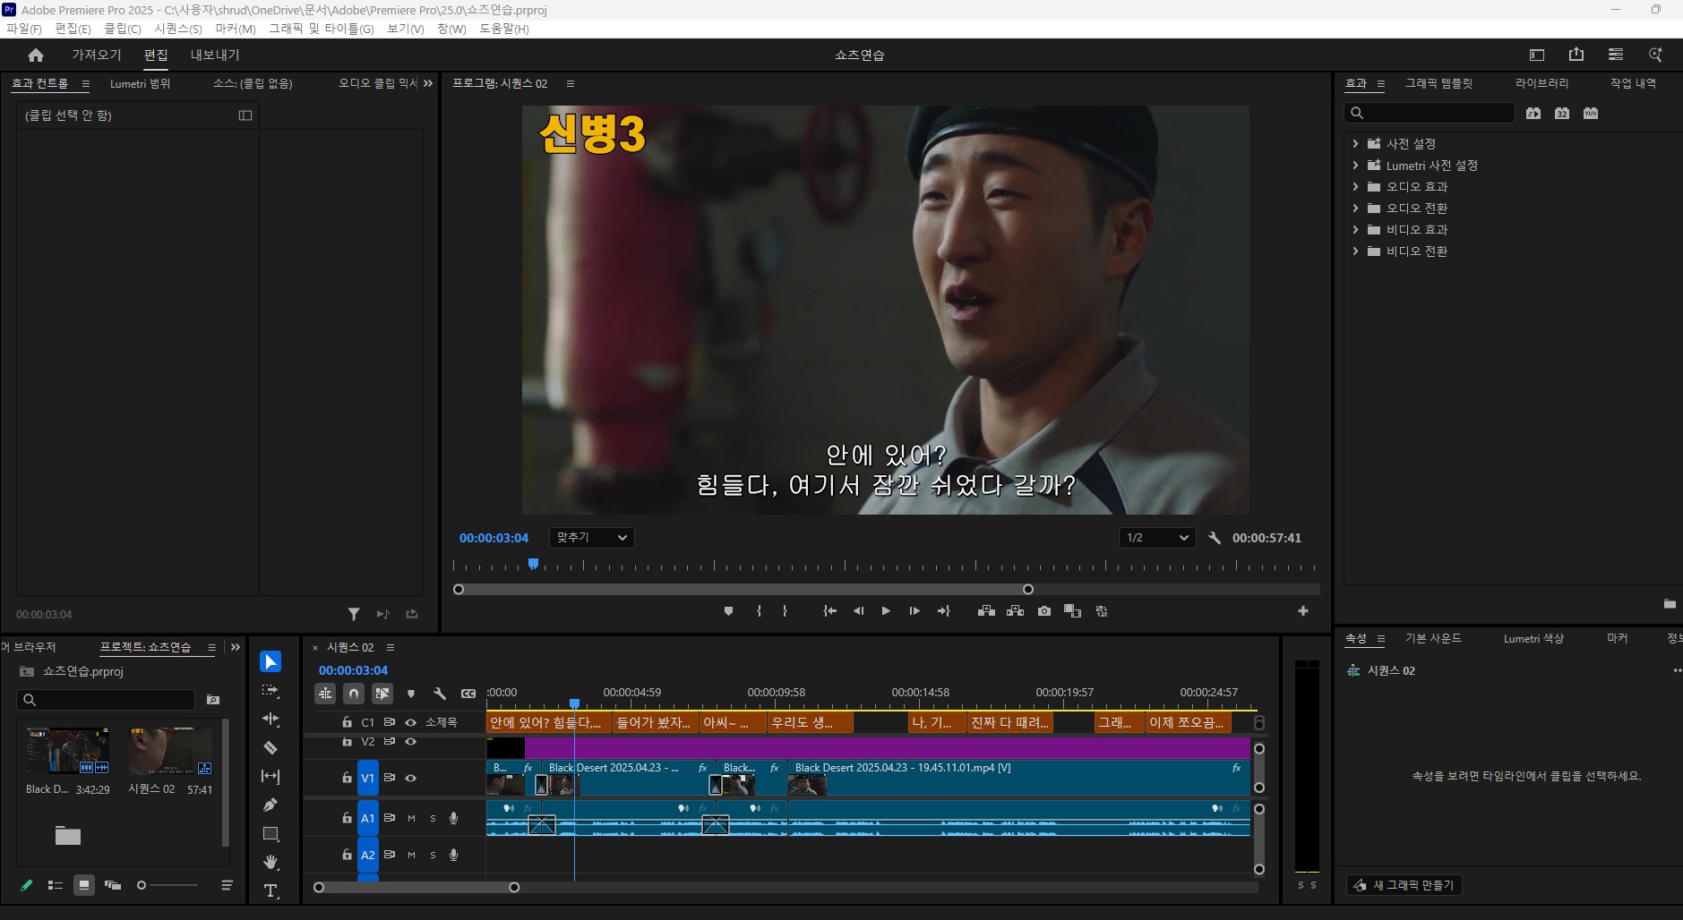Click the Quick Export share icon
This screenshot has height=920, width=1683.
point(1576,55)
